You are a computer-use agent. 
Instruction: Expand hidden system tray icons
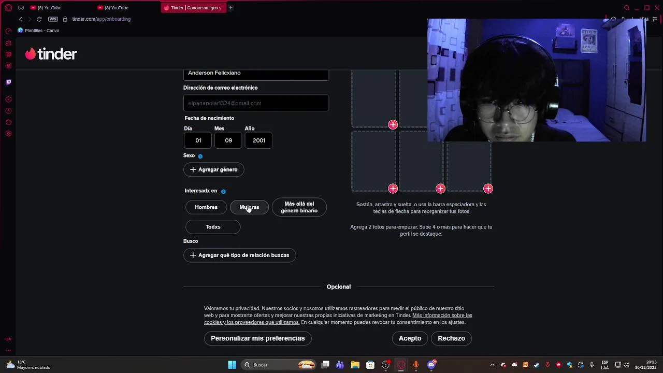point(492,365)
